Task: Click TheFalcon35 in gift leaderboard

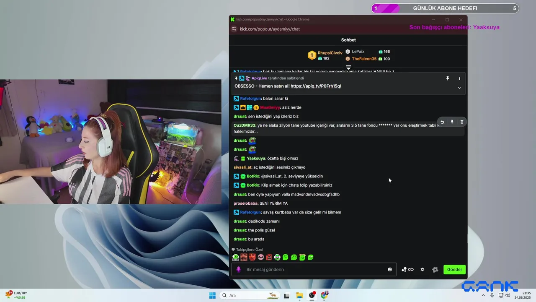Action: [x=364, y=59]
